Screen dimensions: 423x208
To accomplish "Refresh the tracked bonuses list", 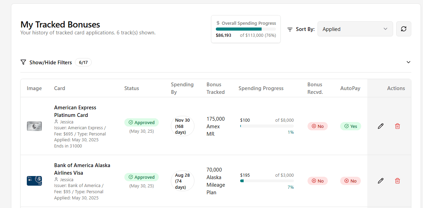I will tap(403, 29).
